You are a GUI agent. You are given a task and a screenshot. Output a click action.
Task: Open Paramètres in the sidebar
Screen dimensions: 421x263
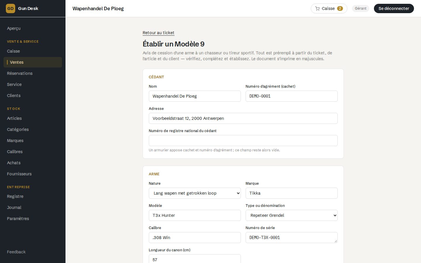coord(33,219)
